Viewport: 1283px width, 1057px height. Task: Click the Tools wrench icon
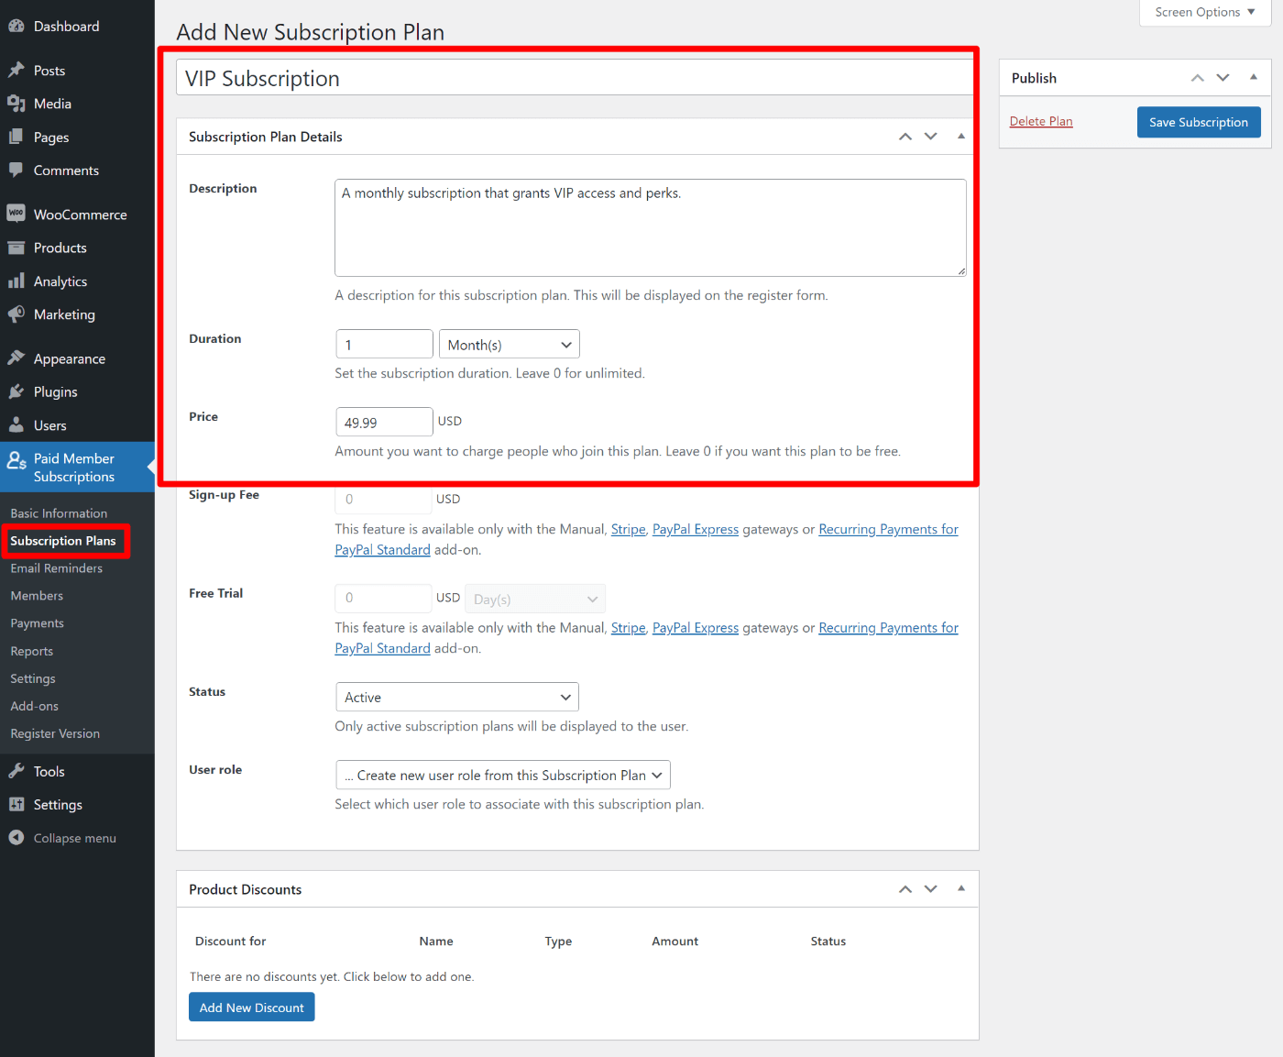(16, 771)
